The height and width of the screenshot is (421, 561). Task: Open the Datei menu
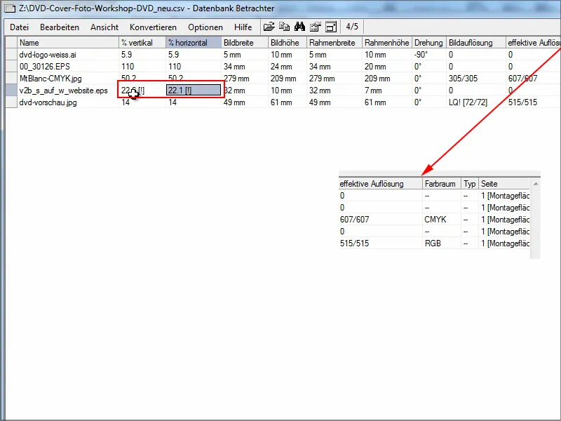[x=20, y=27]
